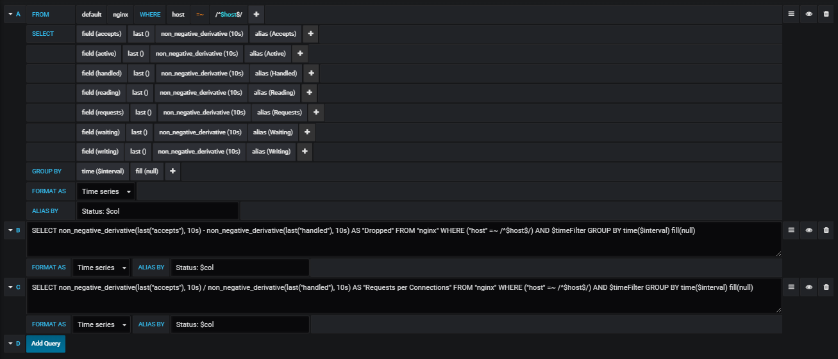This screenshot has width=838, height=359.
Task: Add function to the active field row
Action: 300,54
